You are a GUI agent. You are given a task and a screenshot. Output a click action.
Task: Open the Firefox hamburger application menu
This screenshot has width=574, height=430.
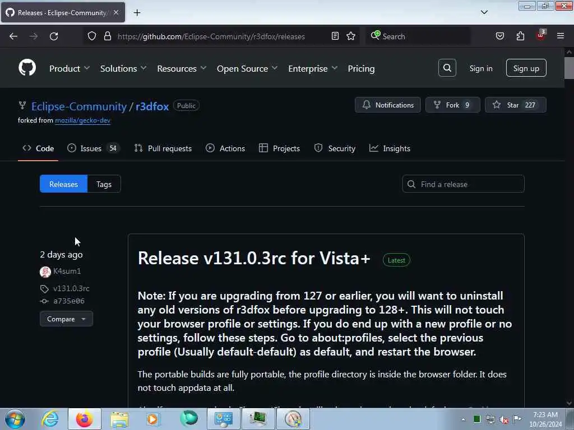[x=561, y=36]
